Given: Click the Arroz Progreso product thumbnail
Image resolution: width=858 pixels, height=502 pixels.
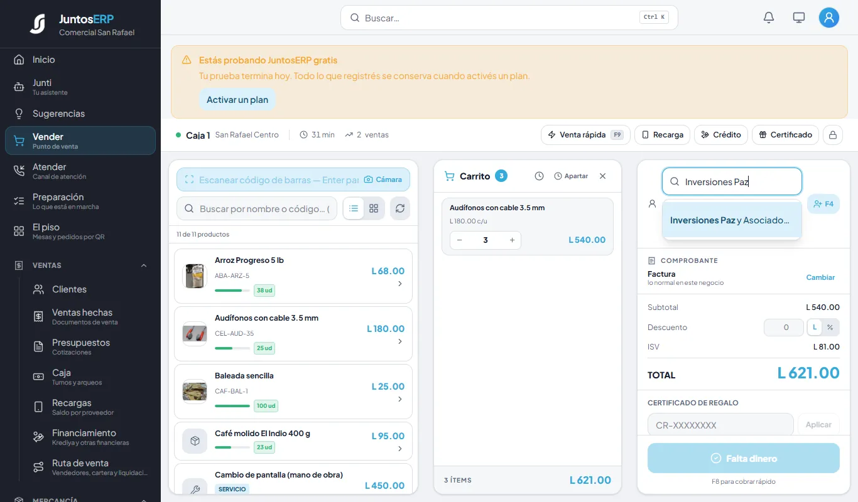Looking at the screenshot, I should [x=195, y=276].
